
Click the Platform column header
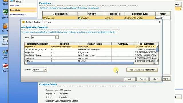point(91,14)
